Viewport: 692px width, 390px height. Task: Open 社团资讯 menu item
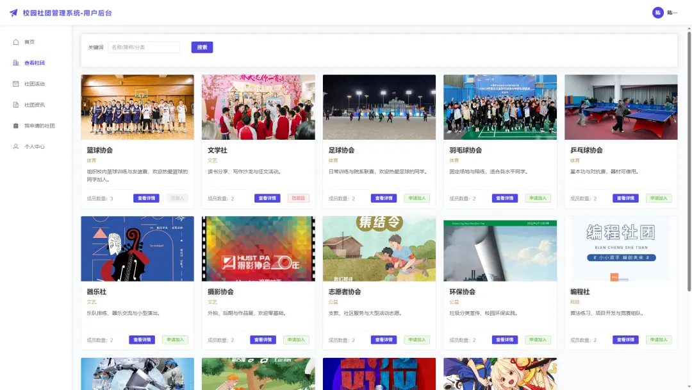[35, 105]
